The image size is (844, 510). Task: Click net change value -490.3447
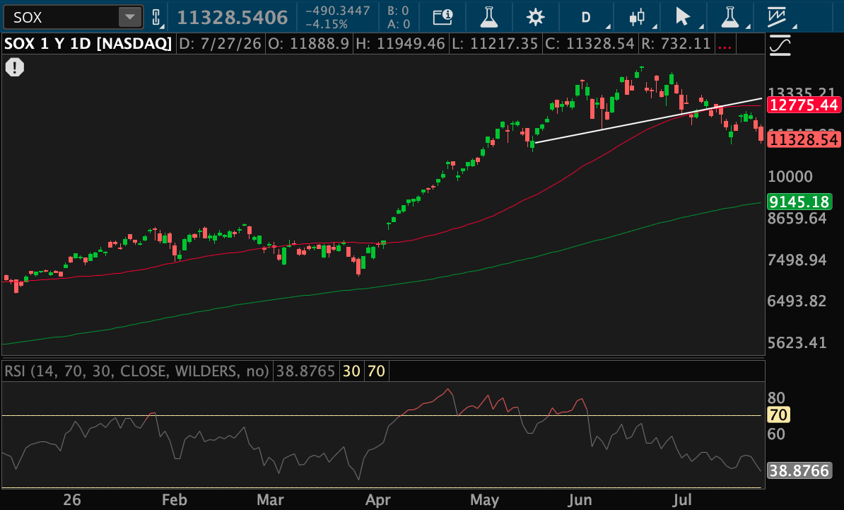click(337, 10)
